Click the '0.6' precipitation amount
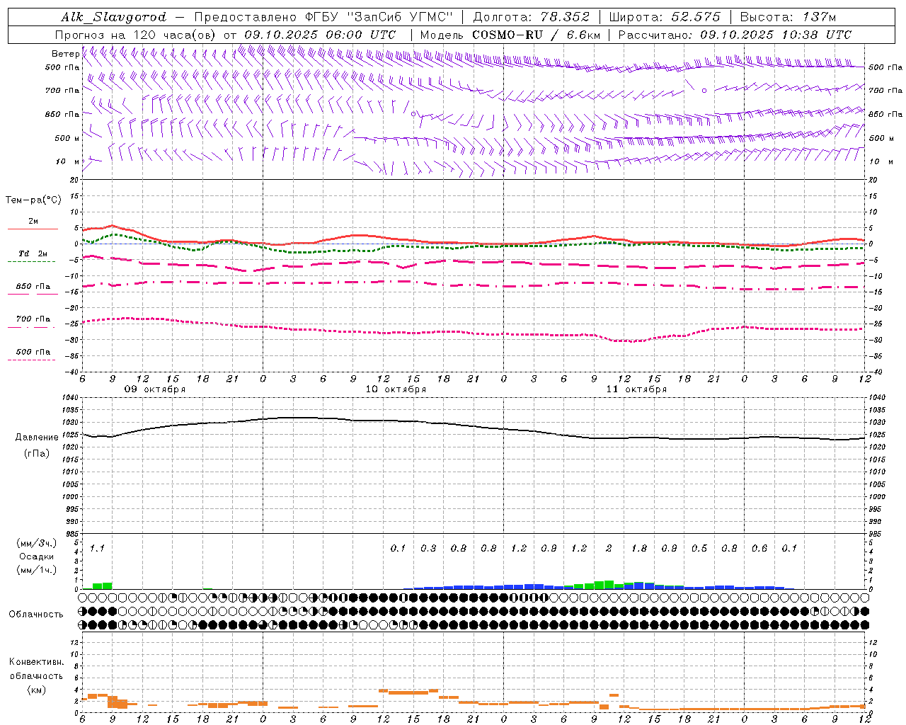This screenshot has height=725, width=906. click(x=759, y=548)
